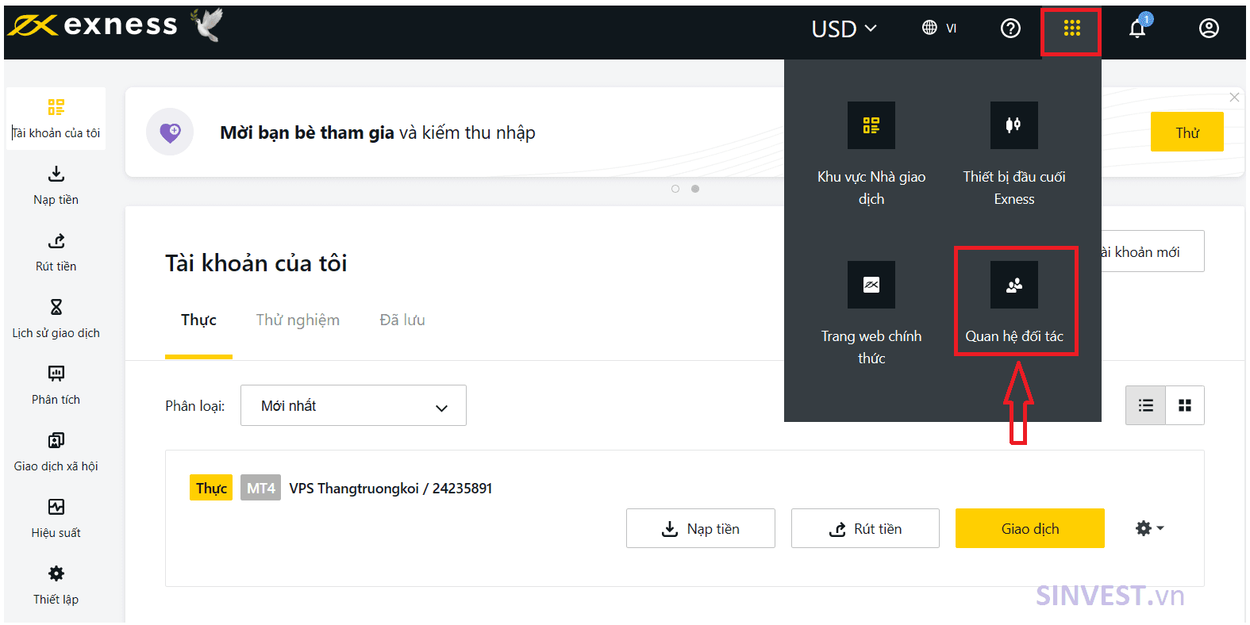Open Thiết lập in the sidebar
This screenshot has width=1250, height=625.
pos(56,585)
